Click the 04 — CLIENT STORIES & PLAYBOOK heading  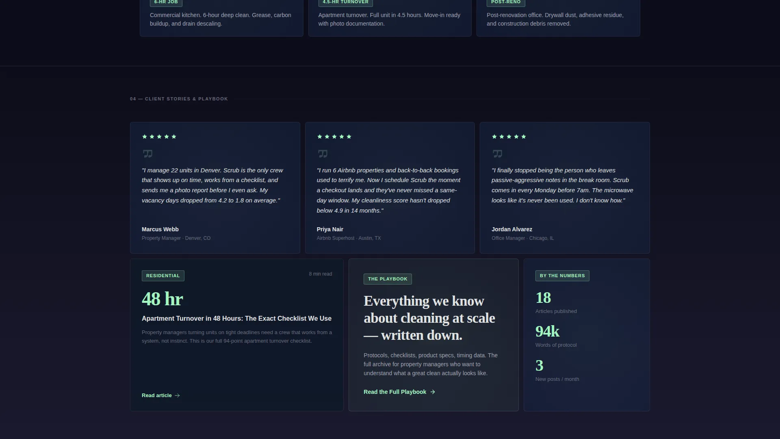pyautogui.click(x=179, y=99)
